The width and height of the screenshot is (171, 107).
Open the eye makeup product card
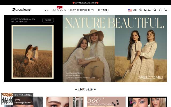coord(147,102)
